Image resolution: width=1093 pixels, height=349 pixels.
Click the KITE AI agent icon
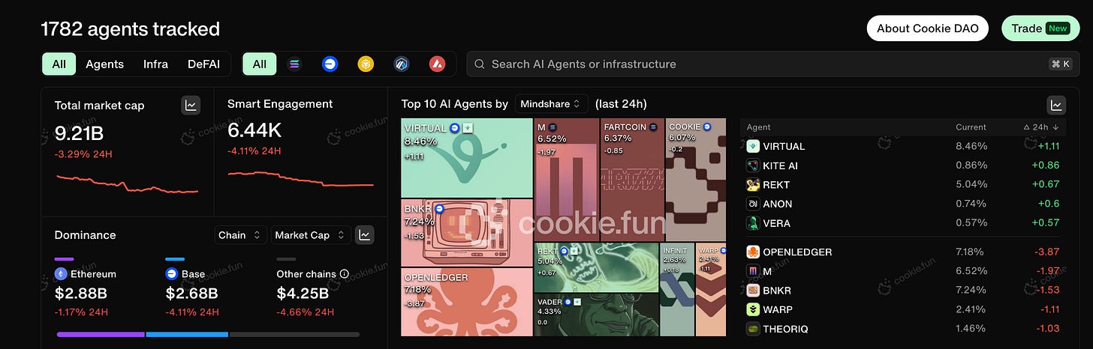753,166
